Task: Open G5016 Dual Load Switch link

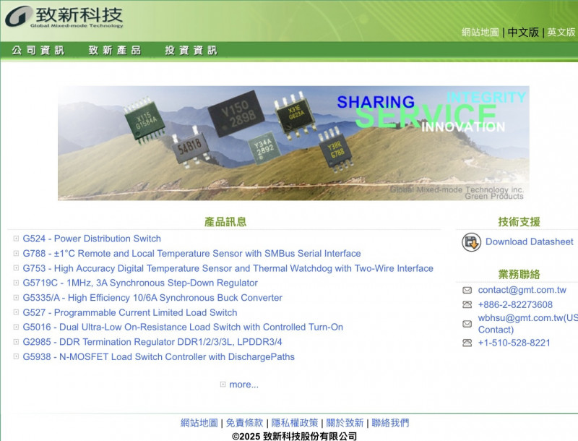Action: click(x=183, y=327)
